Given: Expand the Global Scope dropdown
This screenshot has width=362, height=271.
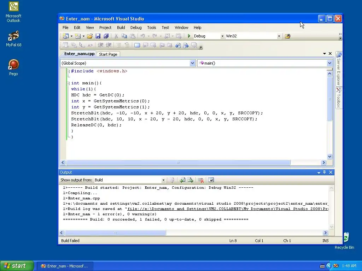Looking at the screenshot, I should (192, 63).
